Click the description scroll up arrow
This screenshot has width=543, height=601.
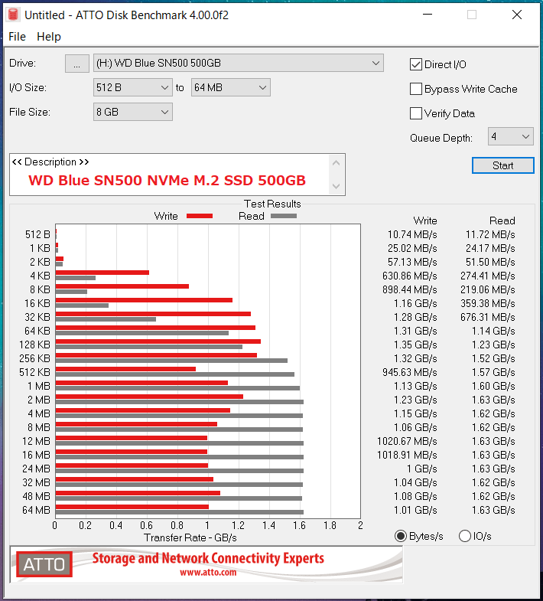(x=337, y=163)
